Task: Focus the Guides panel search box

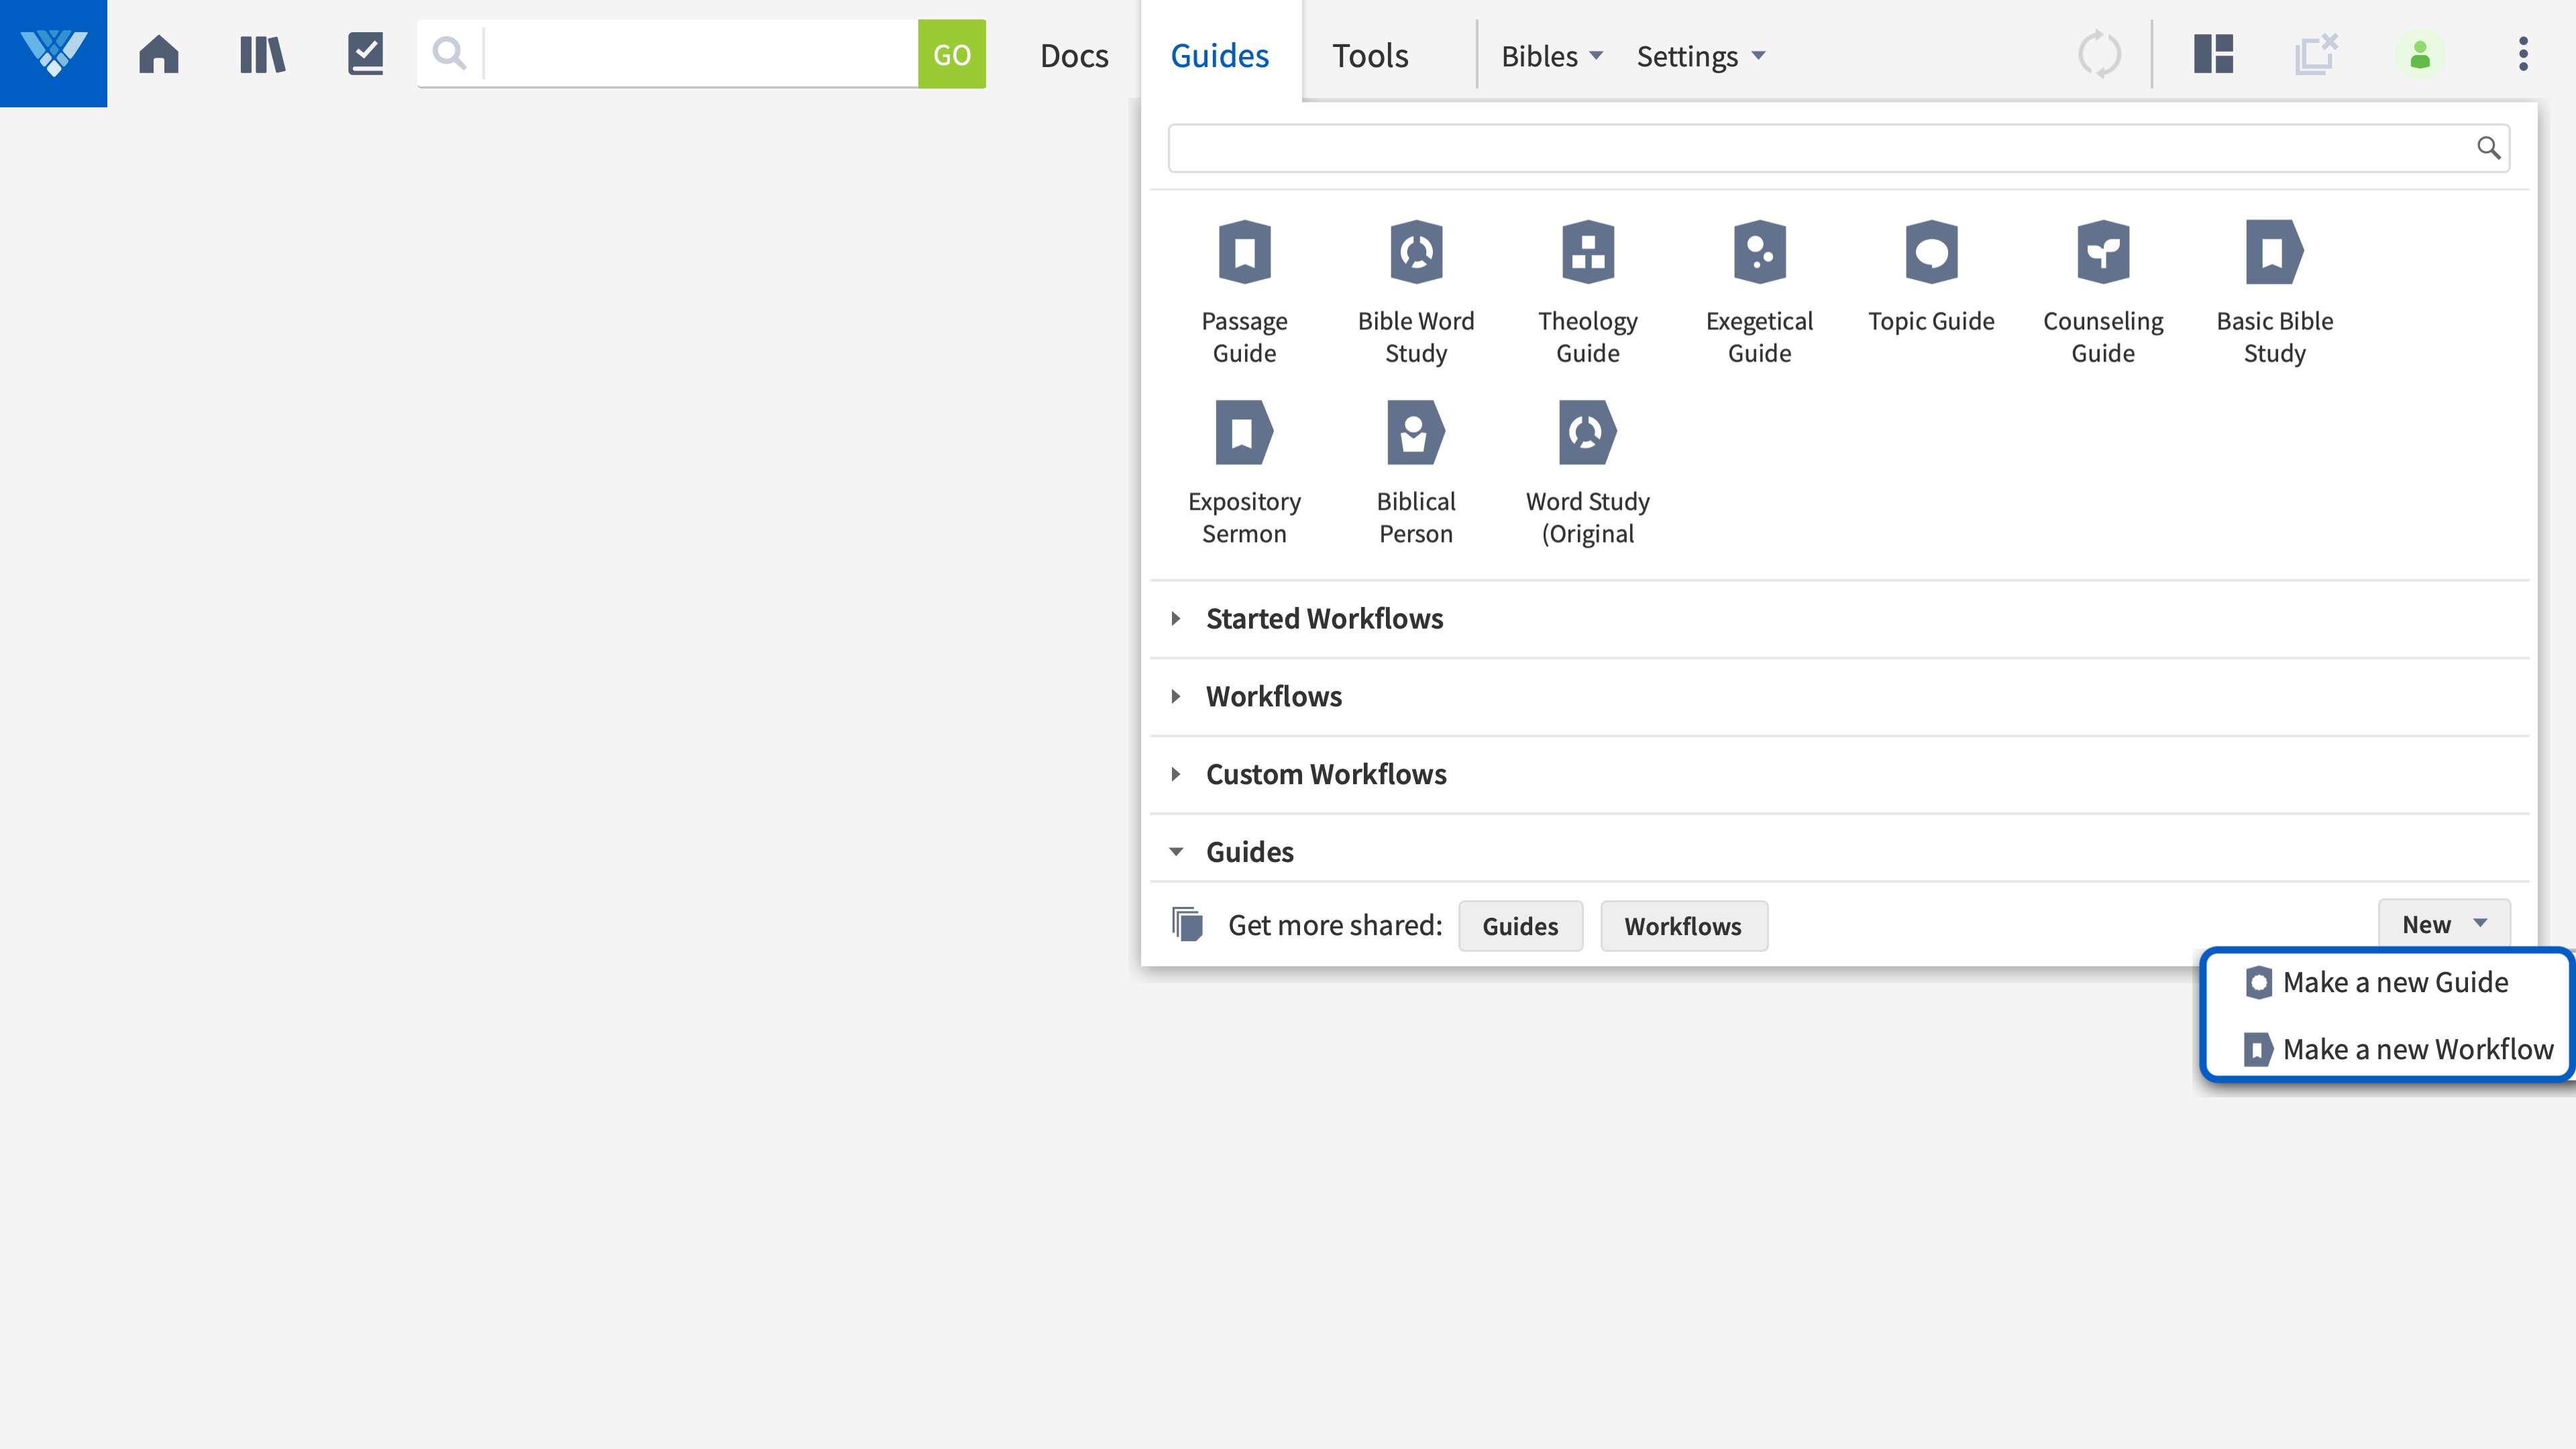Action: click(1838, 148)
